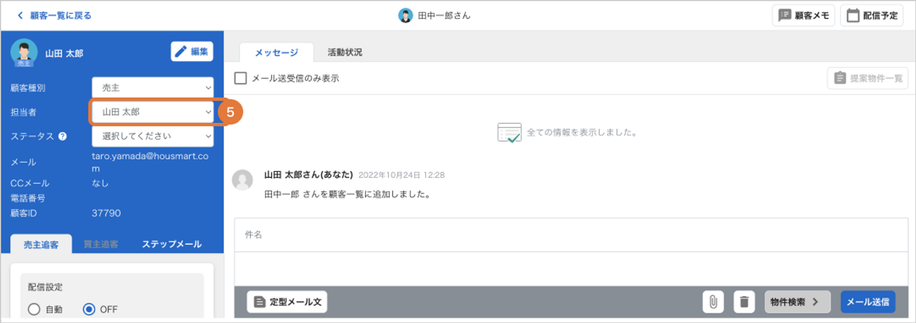Click the 件名 subject input field

(571, 235)
